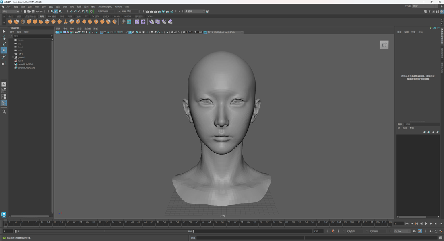Click the front view cube button in viewport
The height and width of the screenshot is (241, 444).
point(384,44)
